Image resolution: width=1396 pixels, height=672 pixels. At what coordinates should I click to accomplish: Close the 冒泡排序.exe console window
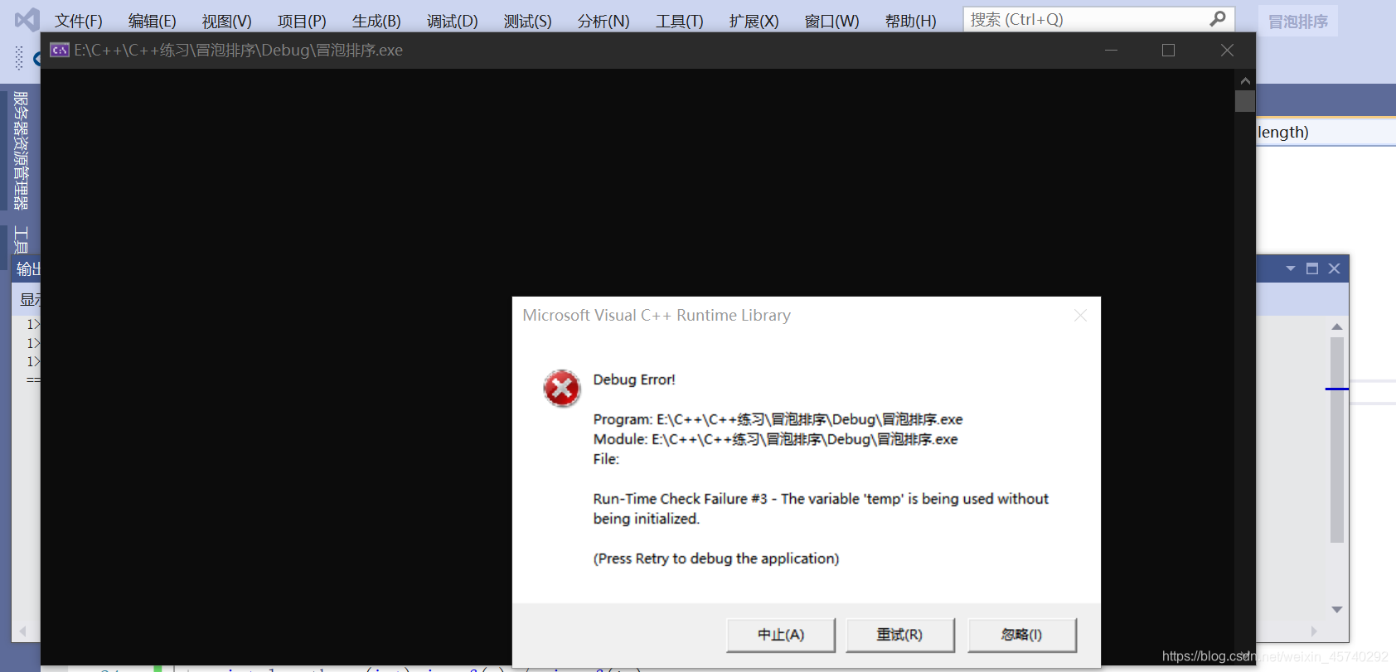[x=1227, y=51]
